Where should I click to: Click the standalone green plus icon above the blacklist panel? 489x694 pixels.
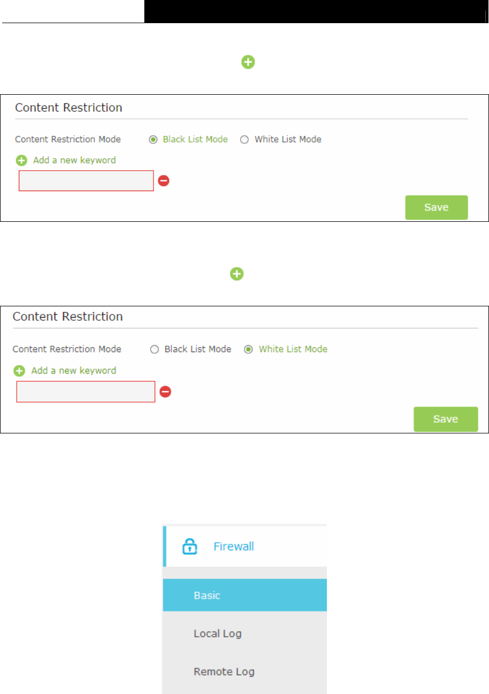tap(248, 63)
